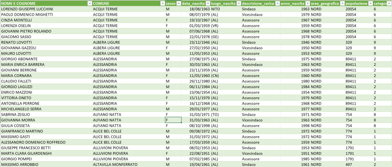The image size is (392, 167).
Task: Open the NOME E COGNOME filter dropdown
Action: click(90, 3)
